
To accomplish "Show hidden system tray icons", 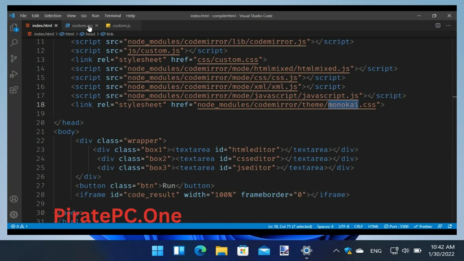I will coord(336,251).
